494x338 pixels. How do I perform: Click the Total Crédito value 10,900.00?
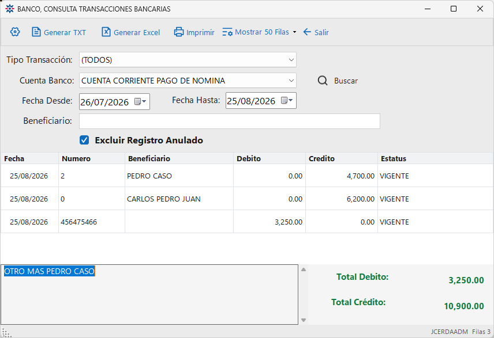(x=464, y=306)
